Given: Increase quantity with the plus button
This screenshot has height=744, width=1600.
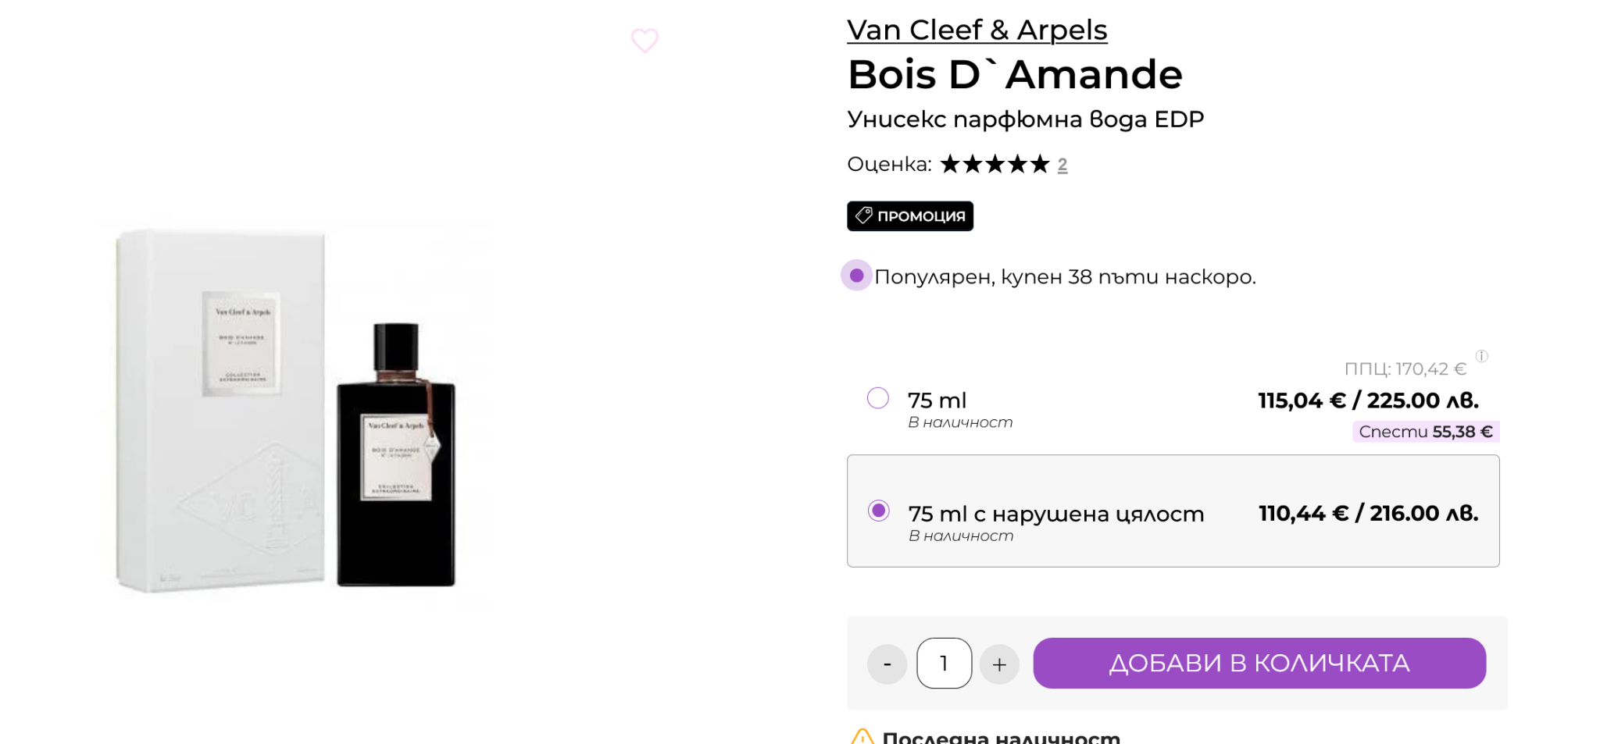Looking at the screenshot, I should [x=999, y=664].
